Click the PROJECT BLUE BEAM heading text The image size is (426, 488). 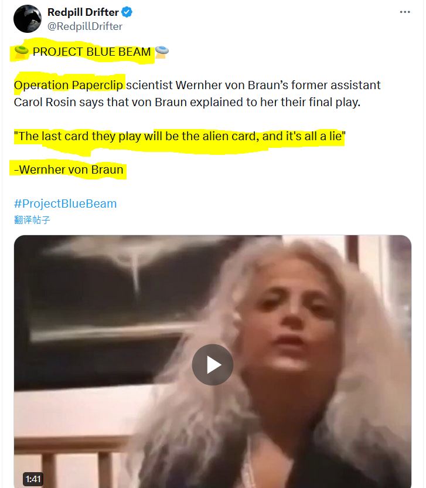click(x=92, y=52)
